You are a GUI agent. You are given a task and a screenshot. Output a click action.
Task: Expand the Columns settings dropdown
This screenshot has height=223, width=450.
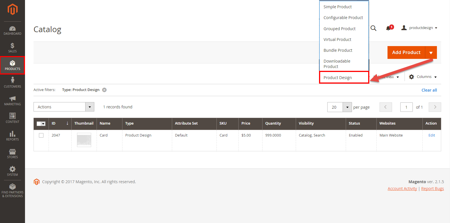[423, 77]
